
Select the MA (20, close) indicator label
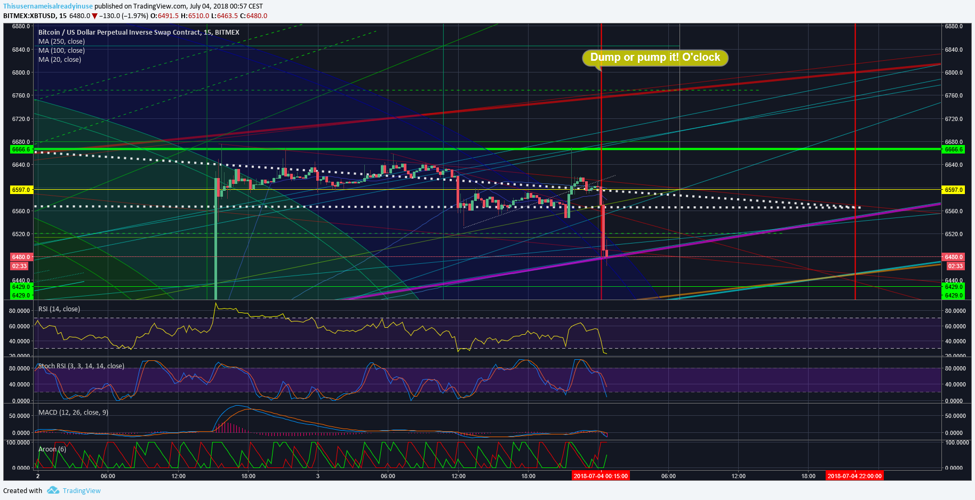[x=60, y=60]
